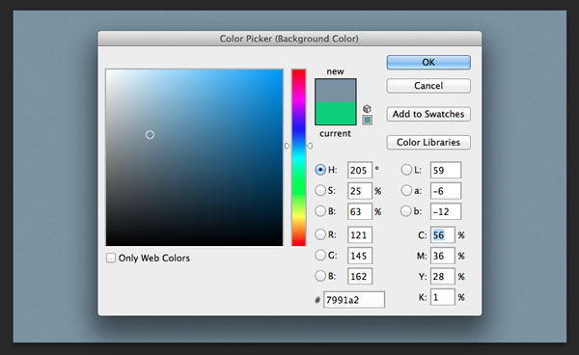Click the web-safe color swatch below the cube

point(367,120)
